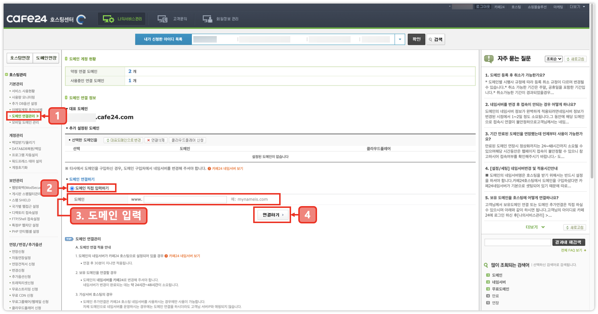Click top 새로고침 button in FAQ panel
Screen dimensions: 598x314
tap(575, 59)
